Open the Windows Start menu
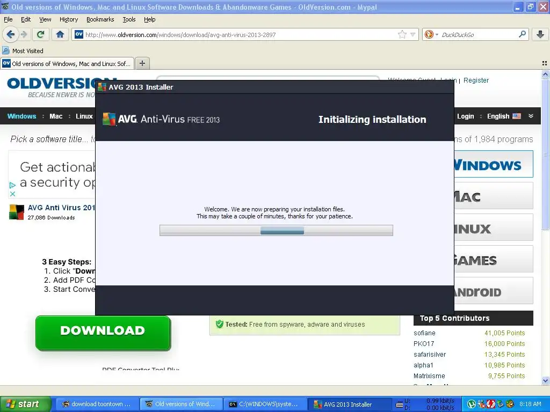The image size is (550, 412). [25, 404]
